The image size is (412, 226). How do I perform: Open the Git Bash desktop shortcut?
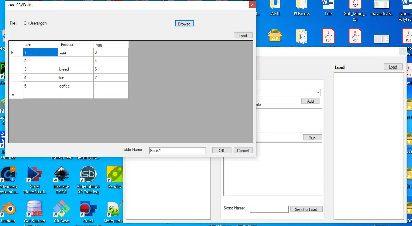point(61,212)
